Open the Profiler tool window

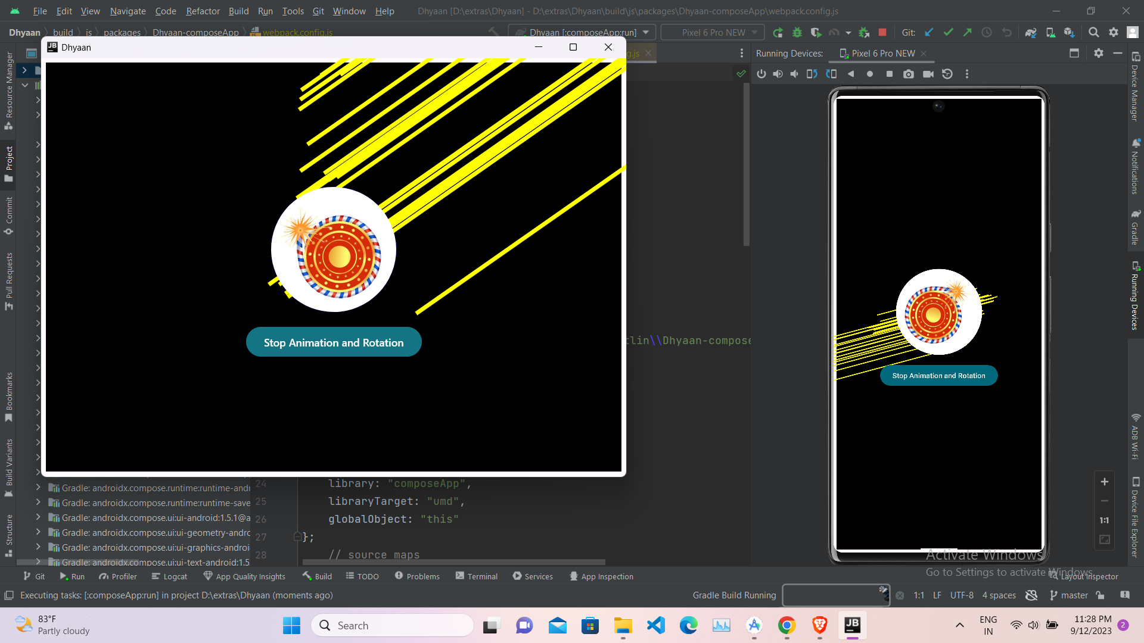[x=117, y=576]
